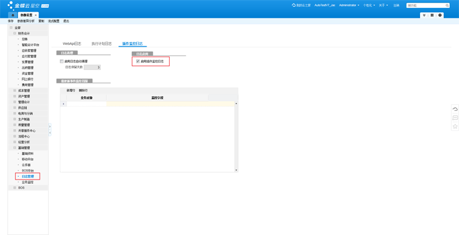This screenshot has height=235, width=459.
Task: Open the home tab icon
Action: tap(13, 15)
